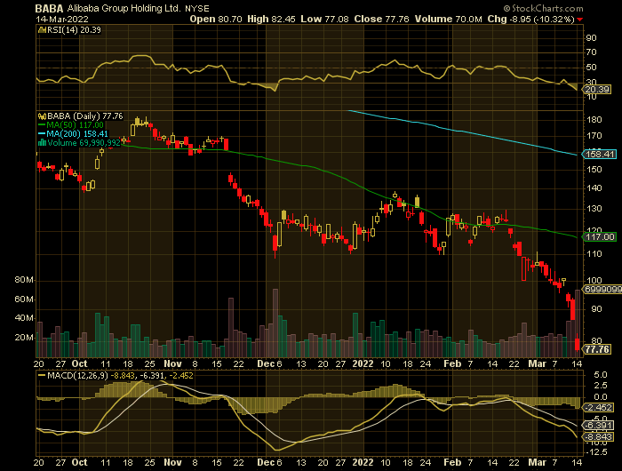The width and height of the screenshot is (622, 471).
Task: Click the 117.00 MA(50) price tag
Action: (600, 237)
